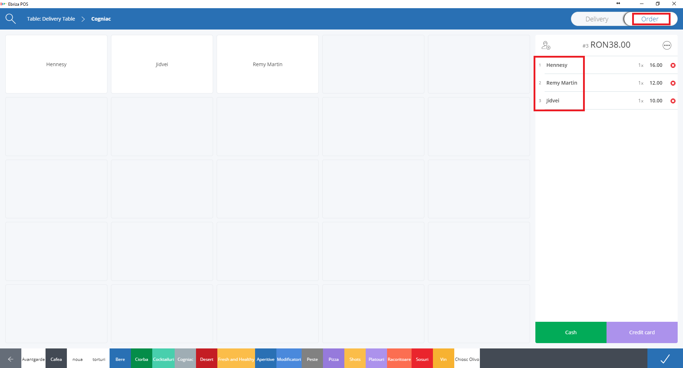Open Fresh and Healthy category

coord(236,359)
